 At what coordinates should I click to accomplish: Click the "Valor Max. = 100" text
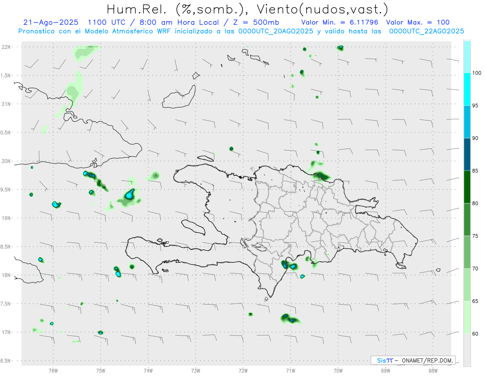418,22
